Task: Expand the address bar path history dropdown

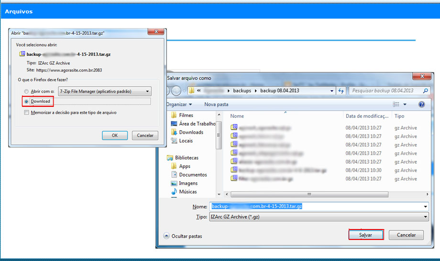Action: [x=332, y=91]
